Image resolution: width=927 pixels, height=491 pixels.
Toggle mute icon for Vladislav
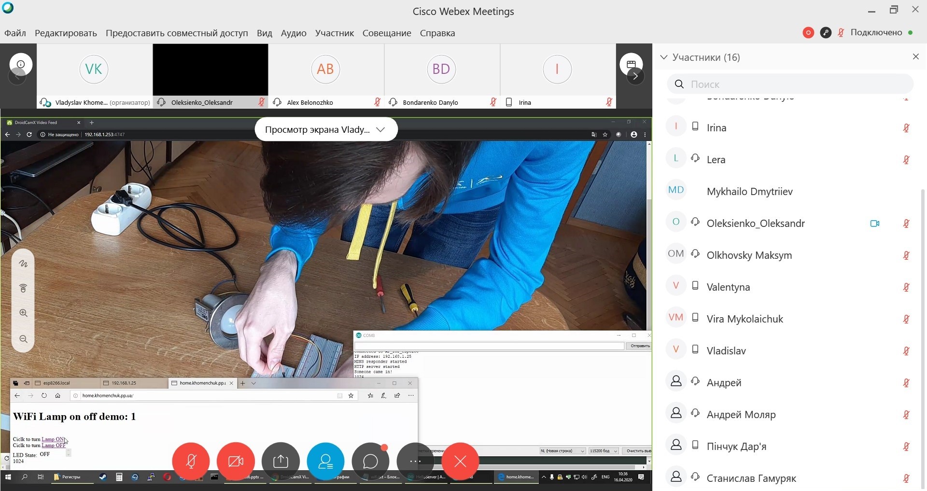[x=906, y=351]
